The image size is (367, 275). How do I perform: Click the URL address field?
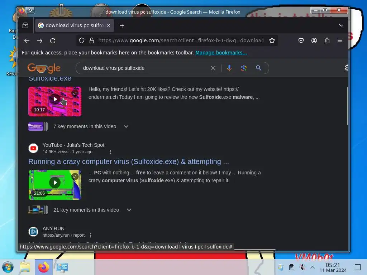[x=181, y=41]
